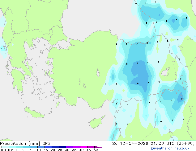Click the 2 to 5 mm legend swatch
Screen dimensions: 196x151
pyautogui.click(x=27, y=147)
